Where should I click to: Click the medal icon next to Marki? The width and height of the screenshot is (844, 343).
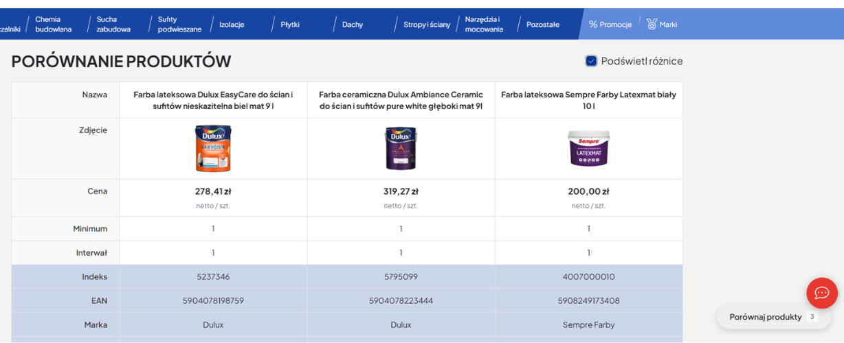652,24
